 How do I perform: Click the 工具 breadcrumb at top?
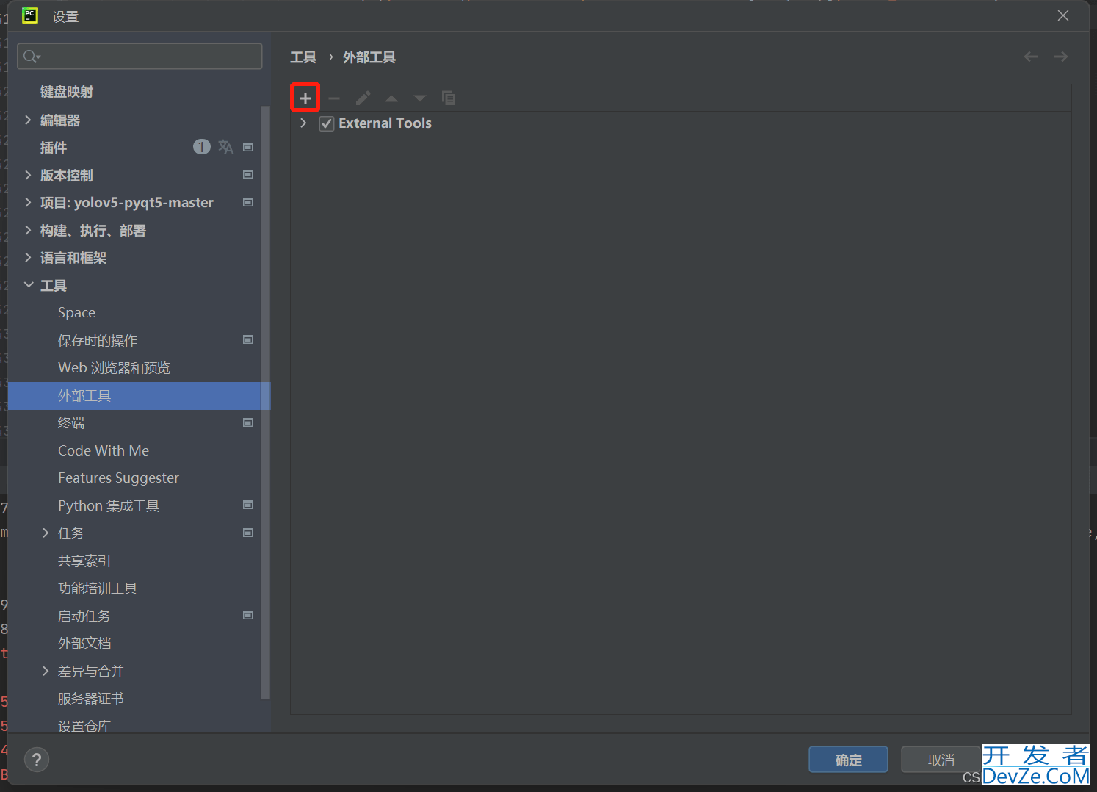pos(303,57)
